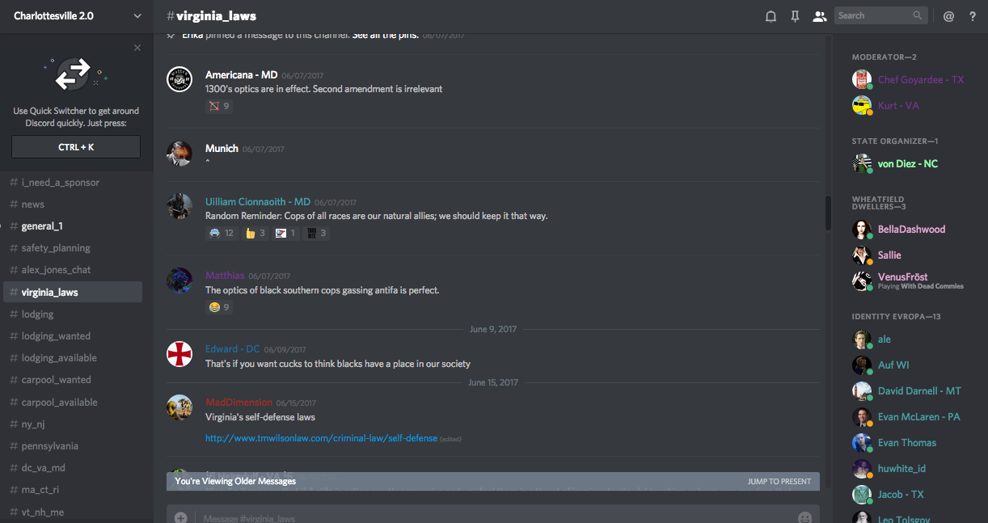
Task: Dismiss the Quick Switcher tip
Action: (137, 48)
